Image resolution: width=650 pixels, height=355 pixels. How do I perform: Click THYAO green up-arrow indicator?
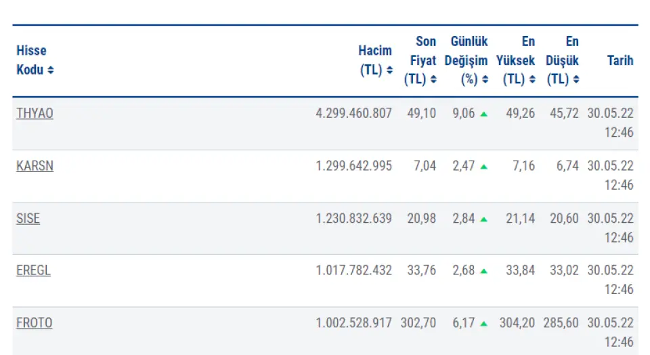click(483, 114)
